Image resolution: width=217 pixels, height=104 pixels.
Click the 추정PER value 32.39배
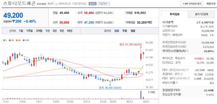click(x=198, y=75)
